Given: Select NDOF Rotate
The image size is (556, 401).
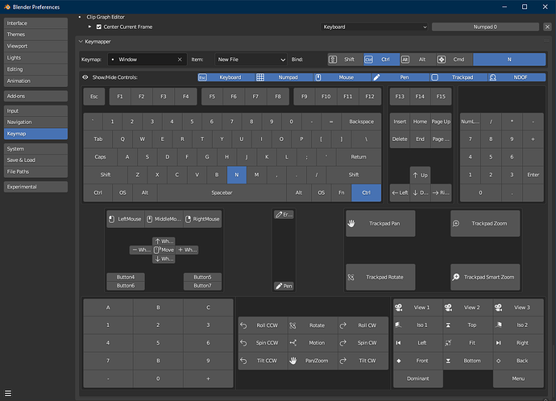Looking at the screenshot, I should click(x=313, y=325).
